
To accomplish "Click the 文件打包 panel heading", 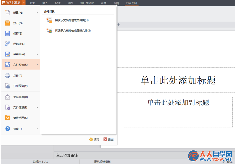I will [49, 12].
